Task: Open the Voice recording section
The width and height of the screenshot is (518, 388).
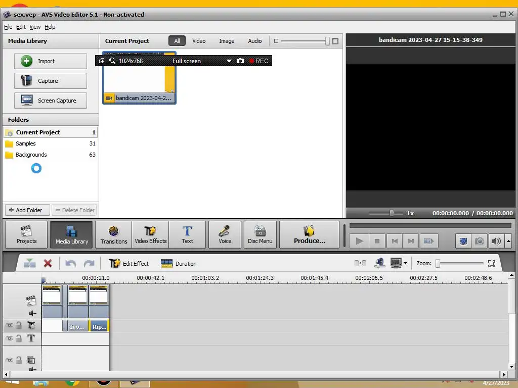Action: point(225,234)
